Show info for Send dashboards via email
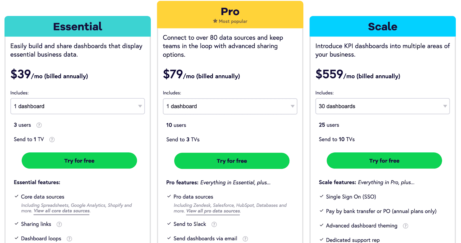 click(245, 239)
